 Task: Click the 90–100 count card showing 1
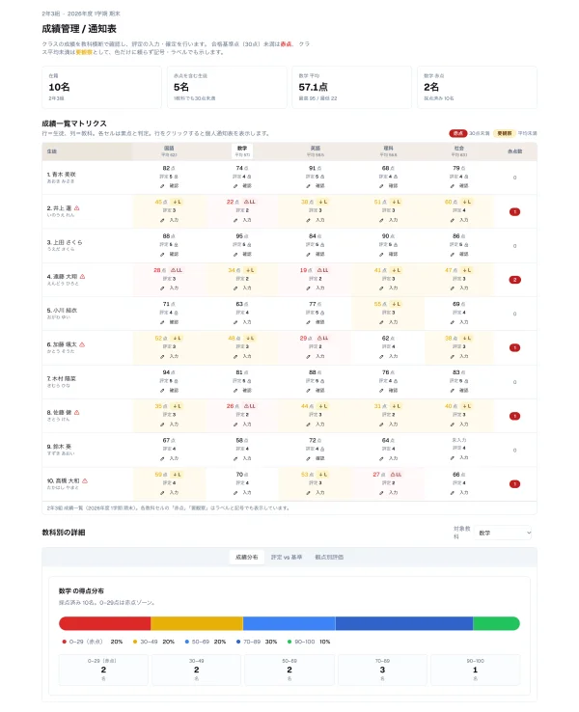tap(476, 670)
